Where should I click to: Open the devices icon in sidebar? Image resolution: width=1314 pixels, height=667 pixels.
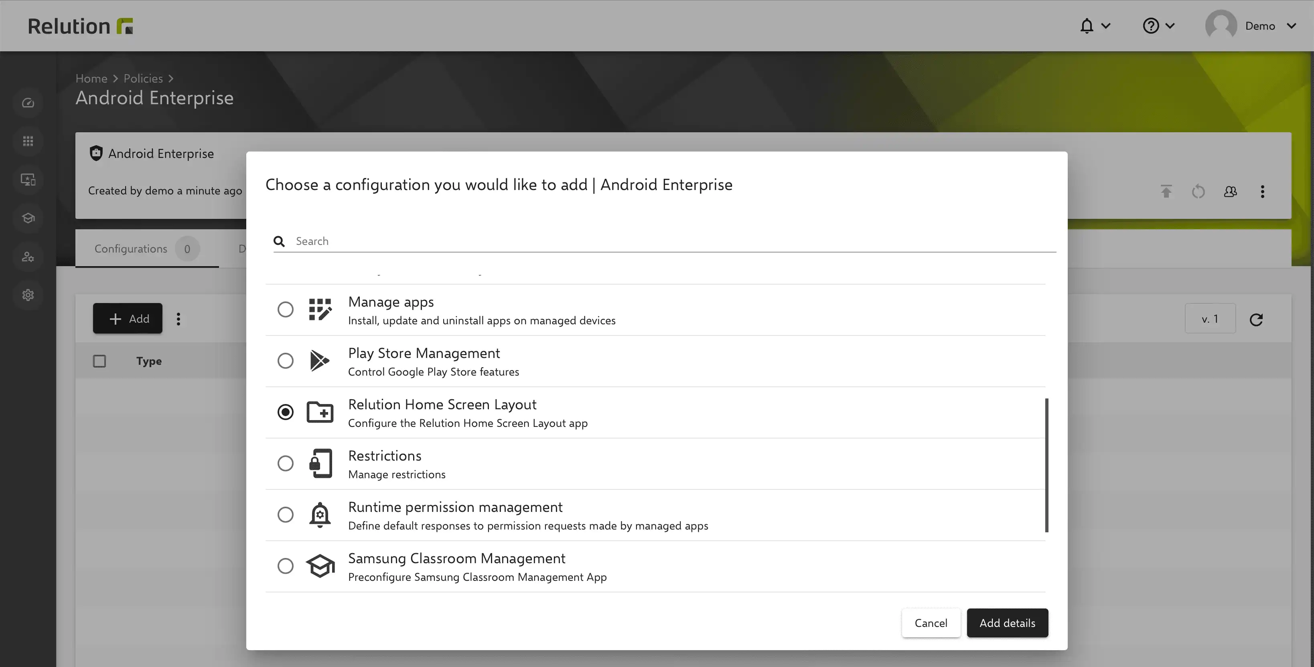coord(28,180)
